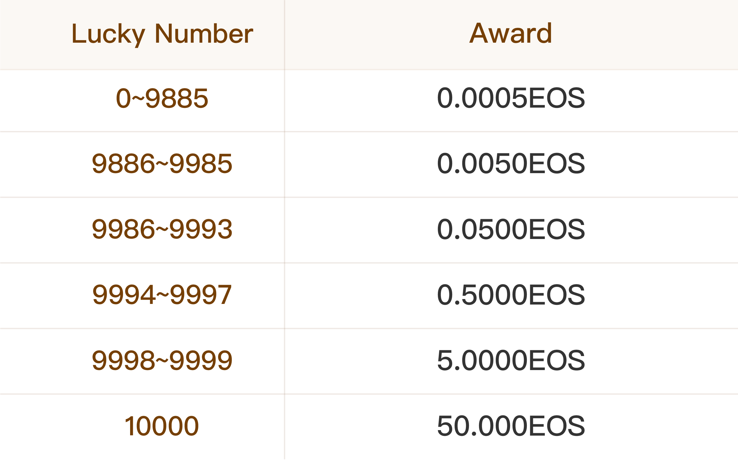
Task: Click the word Number in header
Action: tap(204, 34)
